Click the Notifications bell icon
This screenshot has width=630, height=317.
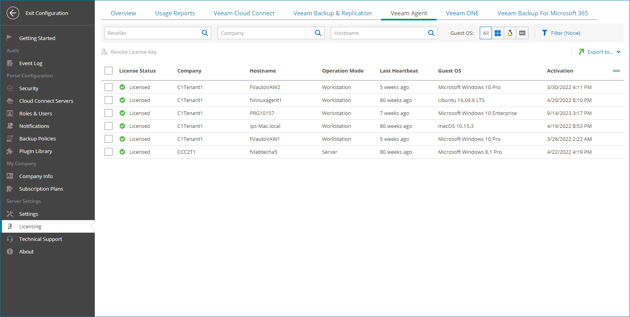pyautogui.click(x=10, y=126)
